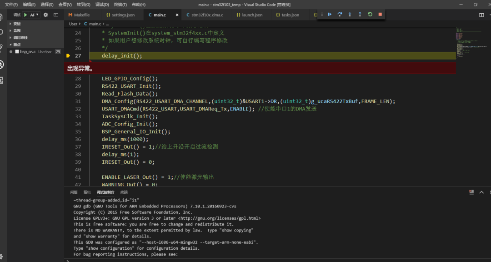Restart the debug session

(370, 15)
